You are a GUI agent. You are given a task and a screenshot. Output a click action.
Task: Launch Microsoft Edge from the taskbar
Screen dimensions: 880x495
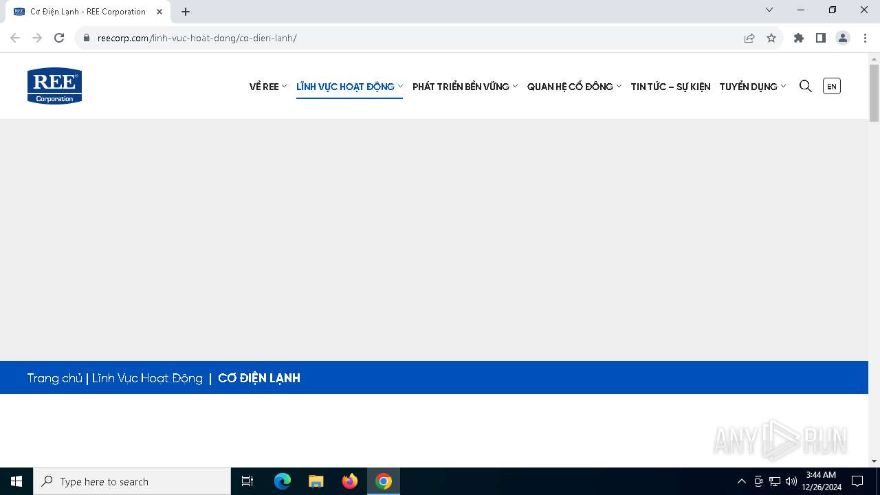(283, 481)
